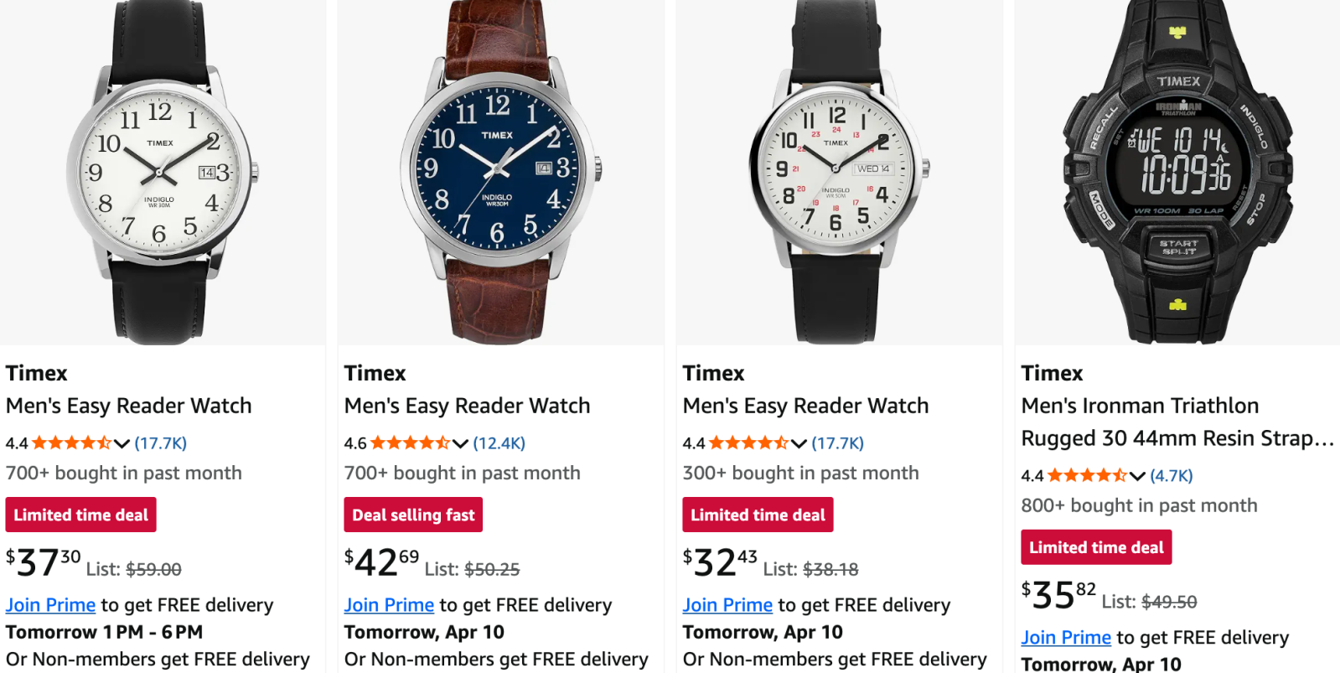Viewport: 1340px width, 673px height.
Task: Open 12.4K reviews link
Action: click(499, 443)
